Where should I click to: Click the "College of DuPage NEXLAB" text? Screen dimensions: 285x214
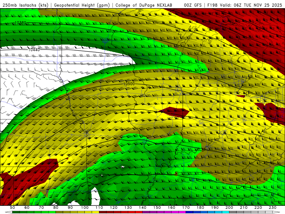(144, 5)
